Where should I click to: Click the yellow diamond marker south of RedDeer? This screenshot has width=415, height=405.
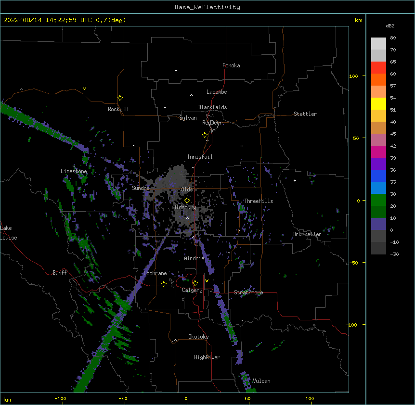pos(205,135)
